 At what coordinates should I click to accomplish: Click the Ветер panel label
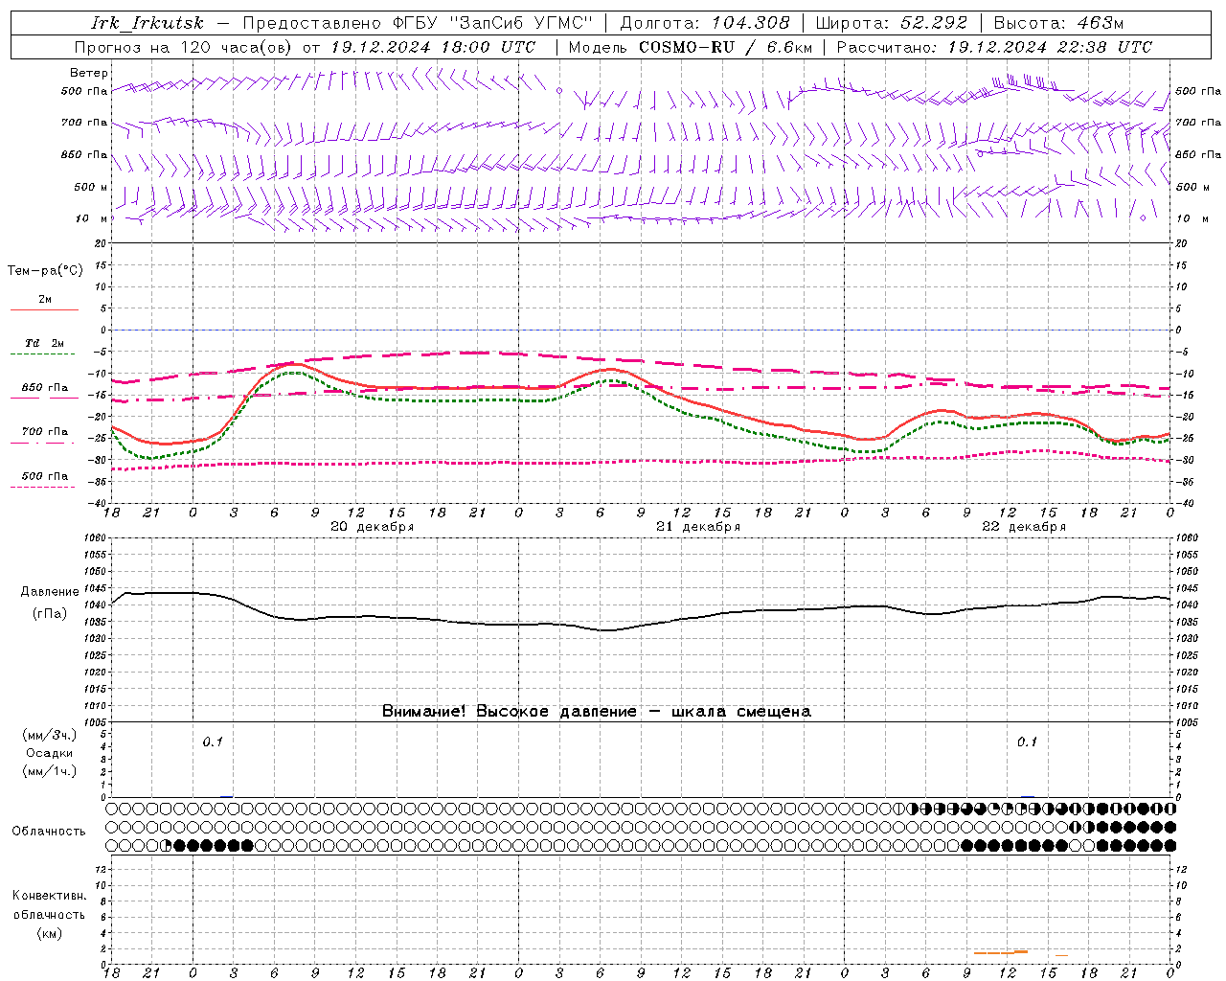(89, 73)
